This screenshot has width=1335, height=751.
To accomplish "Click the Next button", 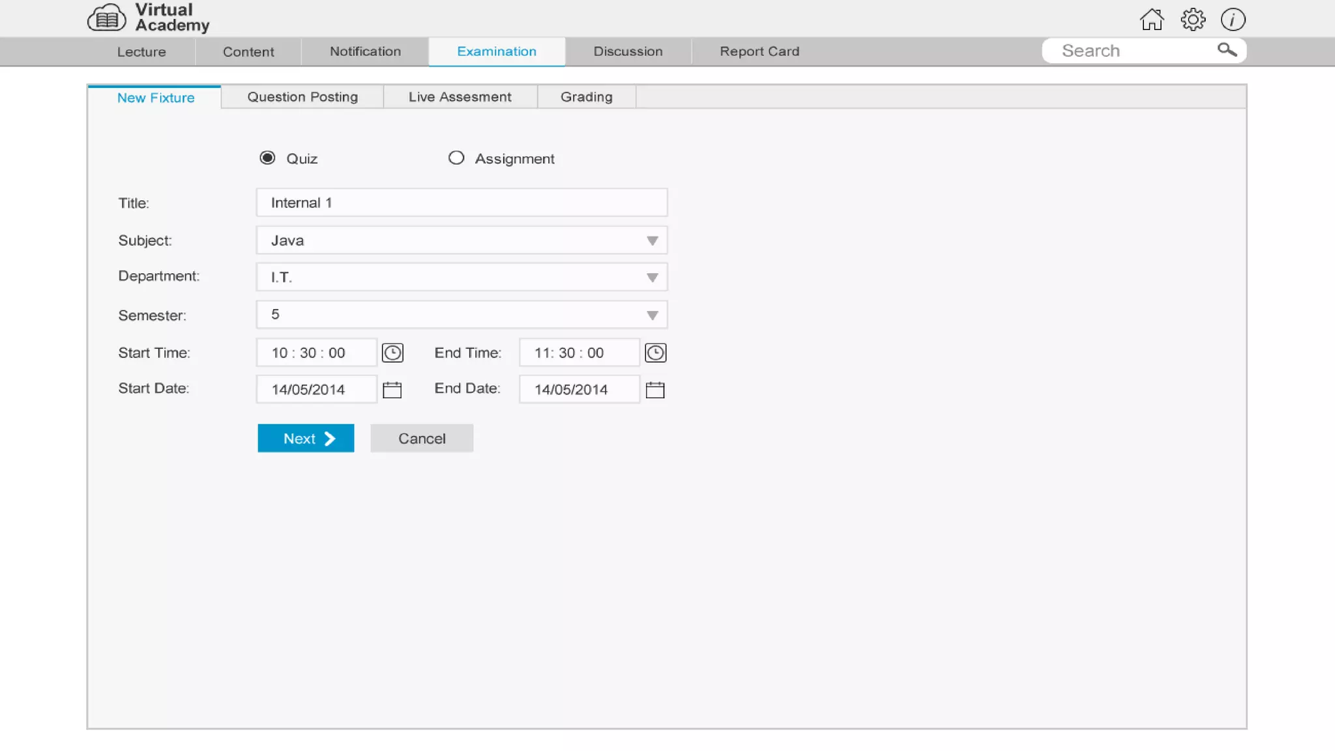I will coord(306,438).
